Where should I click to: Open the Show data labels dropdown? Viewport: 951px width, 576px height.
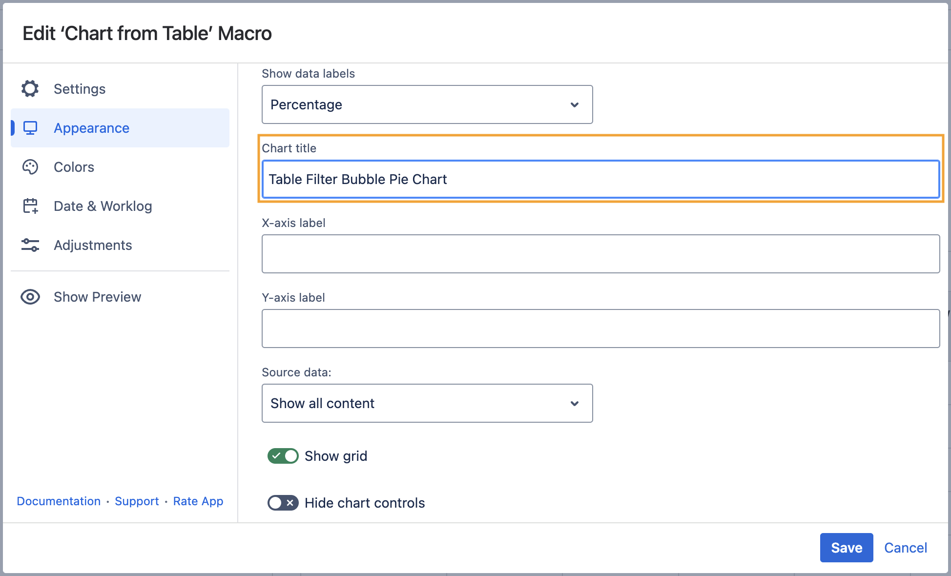pos(427,105)
